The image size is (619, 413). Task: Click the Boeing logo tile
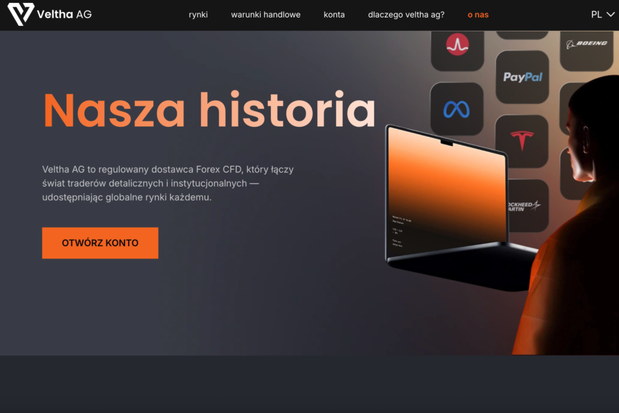pyautogui.click(x=586, y=50)
